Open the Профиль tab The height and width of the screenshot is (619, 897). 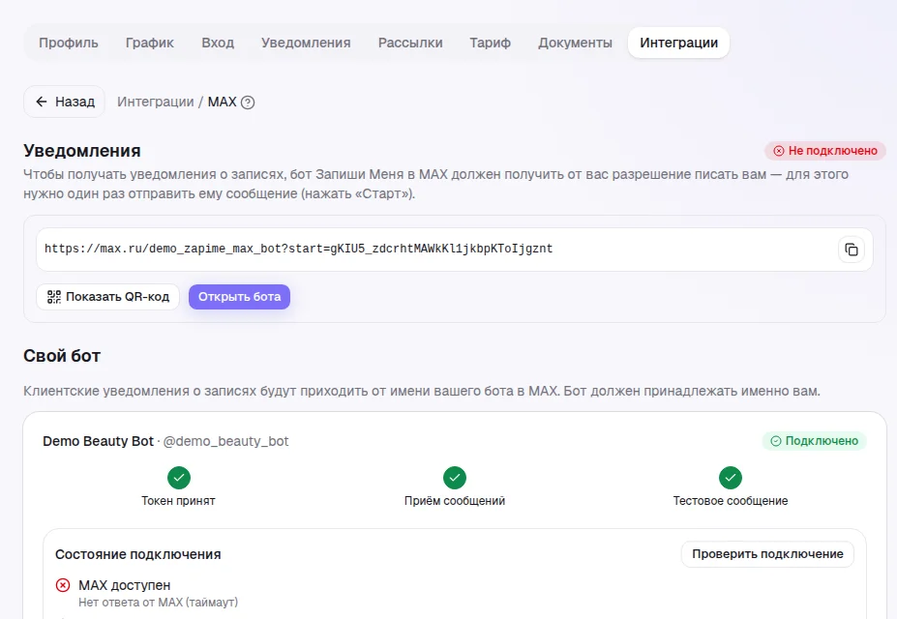pyautogui.click(x=69, y=43)
